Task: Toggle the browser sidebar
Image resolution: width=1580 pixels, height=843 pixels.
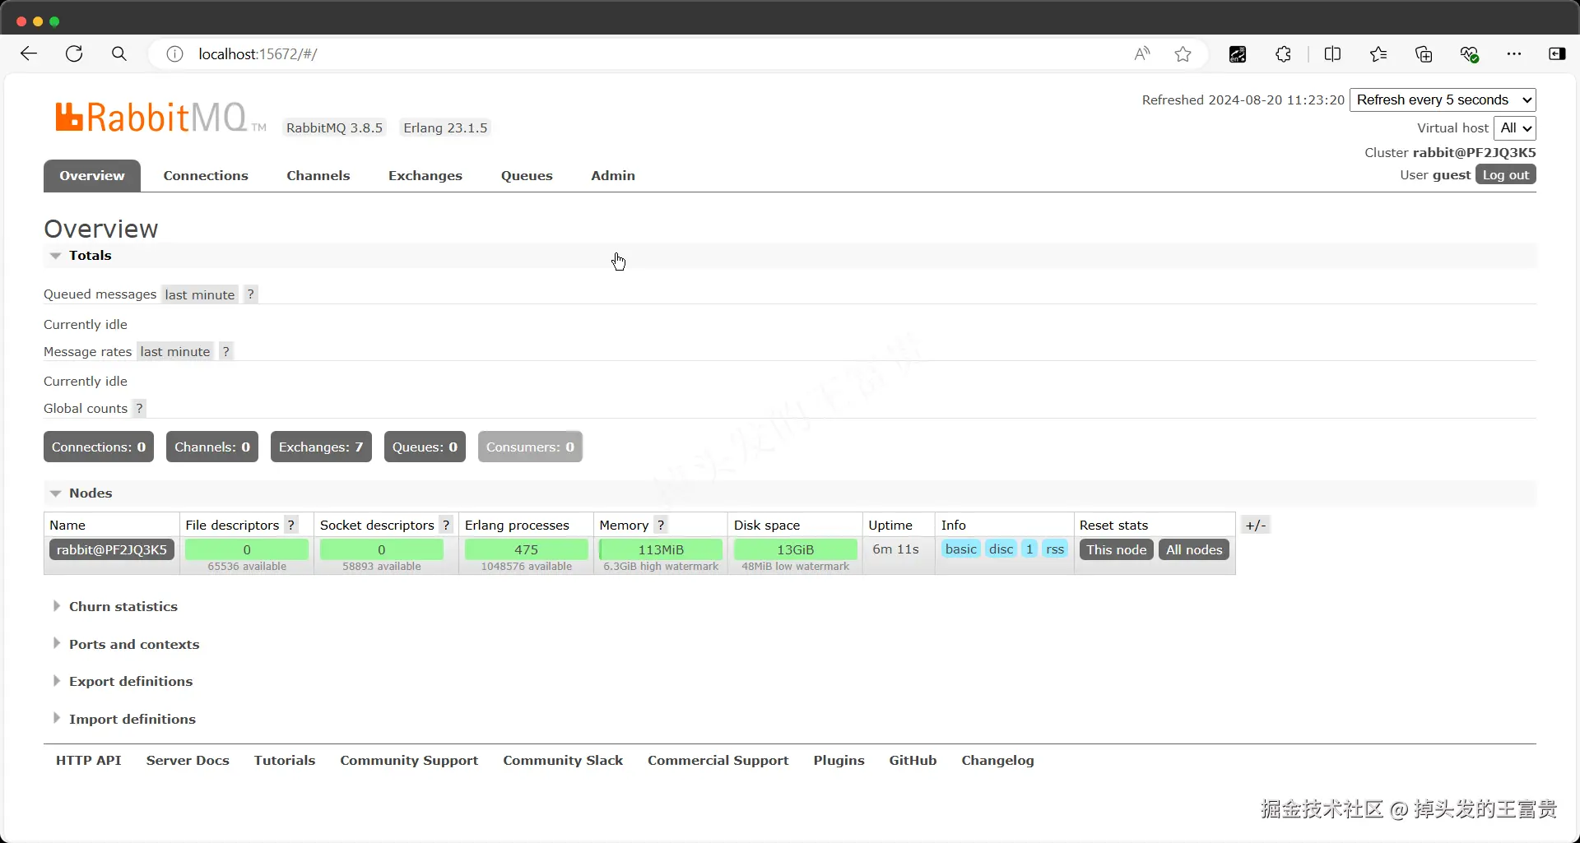Action: [x=1557, y=54]
